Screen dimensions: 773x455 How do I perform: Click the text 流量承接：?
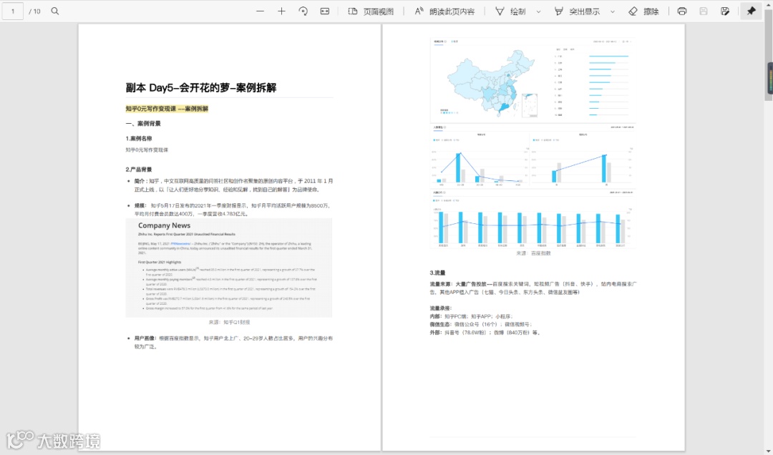click(x=440, y=308)
